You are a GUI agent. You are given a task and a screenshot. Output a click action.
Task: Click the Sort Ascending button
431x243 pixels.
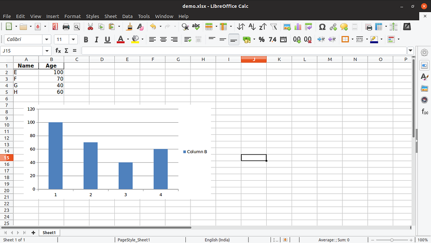coord(252,26)
